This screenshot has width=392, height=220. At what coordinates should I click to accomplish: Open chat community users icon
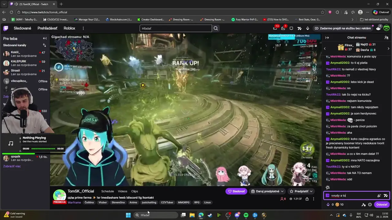pyautogui.click(x=386, y=38)
